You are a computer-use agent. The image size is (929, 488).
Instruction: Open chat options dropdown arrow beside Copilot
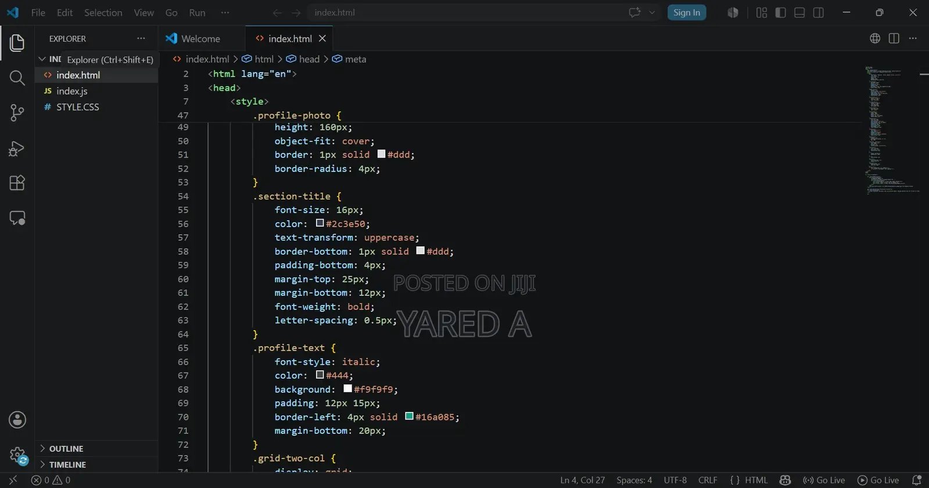(x=652, y=13)
